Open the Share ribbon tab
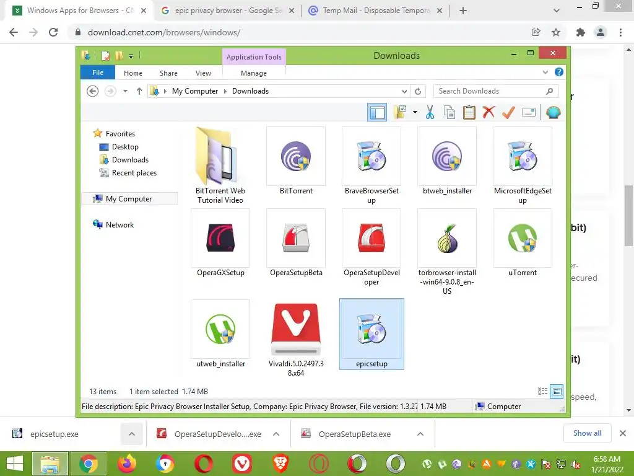Image resolution: width=634 pixels, height=476 pixels. tap(168, 73)
